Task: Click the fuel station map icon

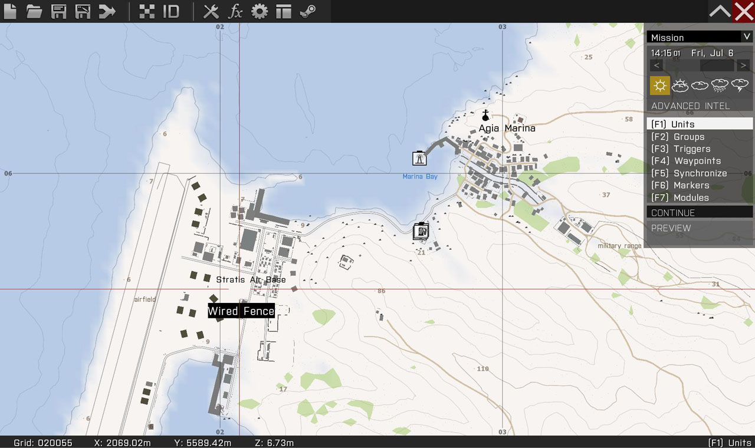Action: 421,231
